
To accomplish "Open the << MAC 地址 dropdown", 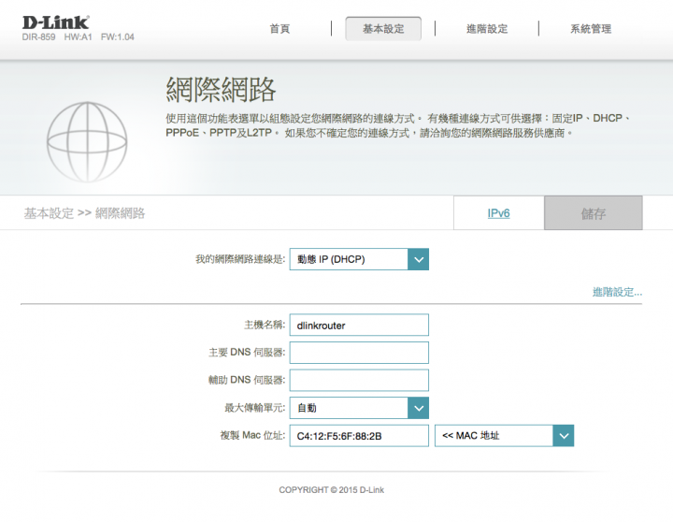I will click(x=505, y=436).
